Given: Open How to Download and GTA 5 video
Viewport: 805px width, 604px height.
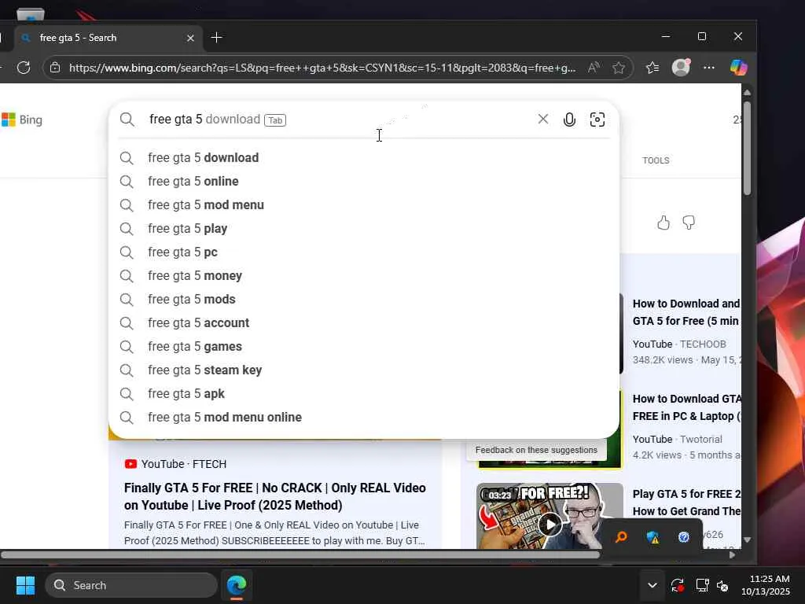Looking at the screenshot, I should pos(686,311).
